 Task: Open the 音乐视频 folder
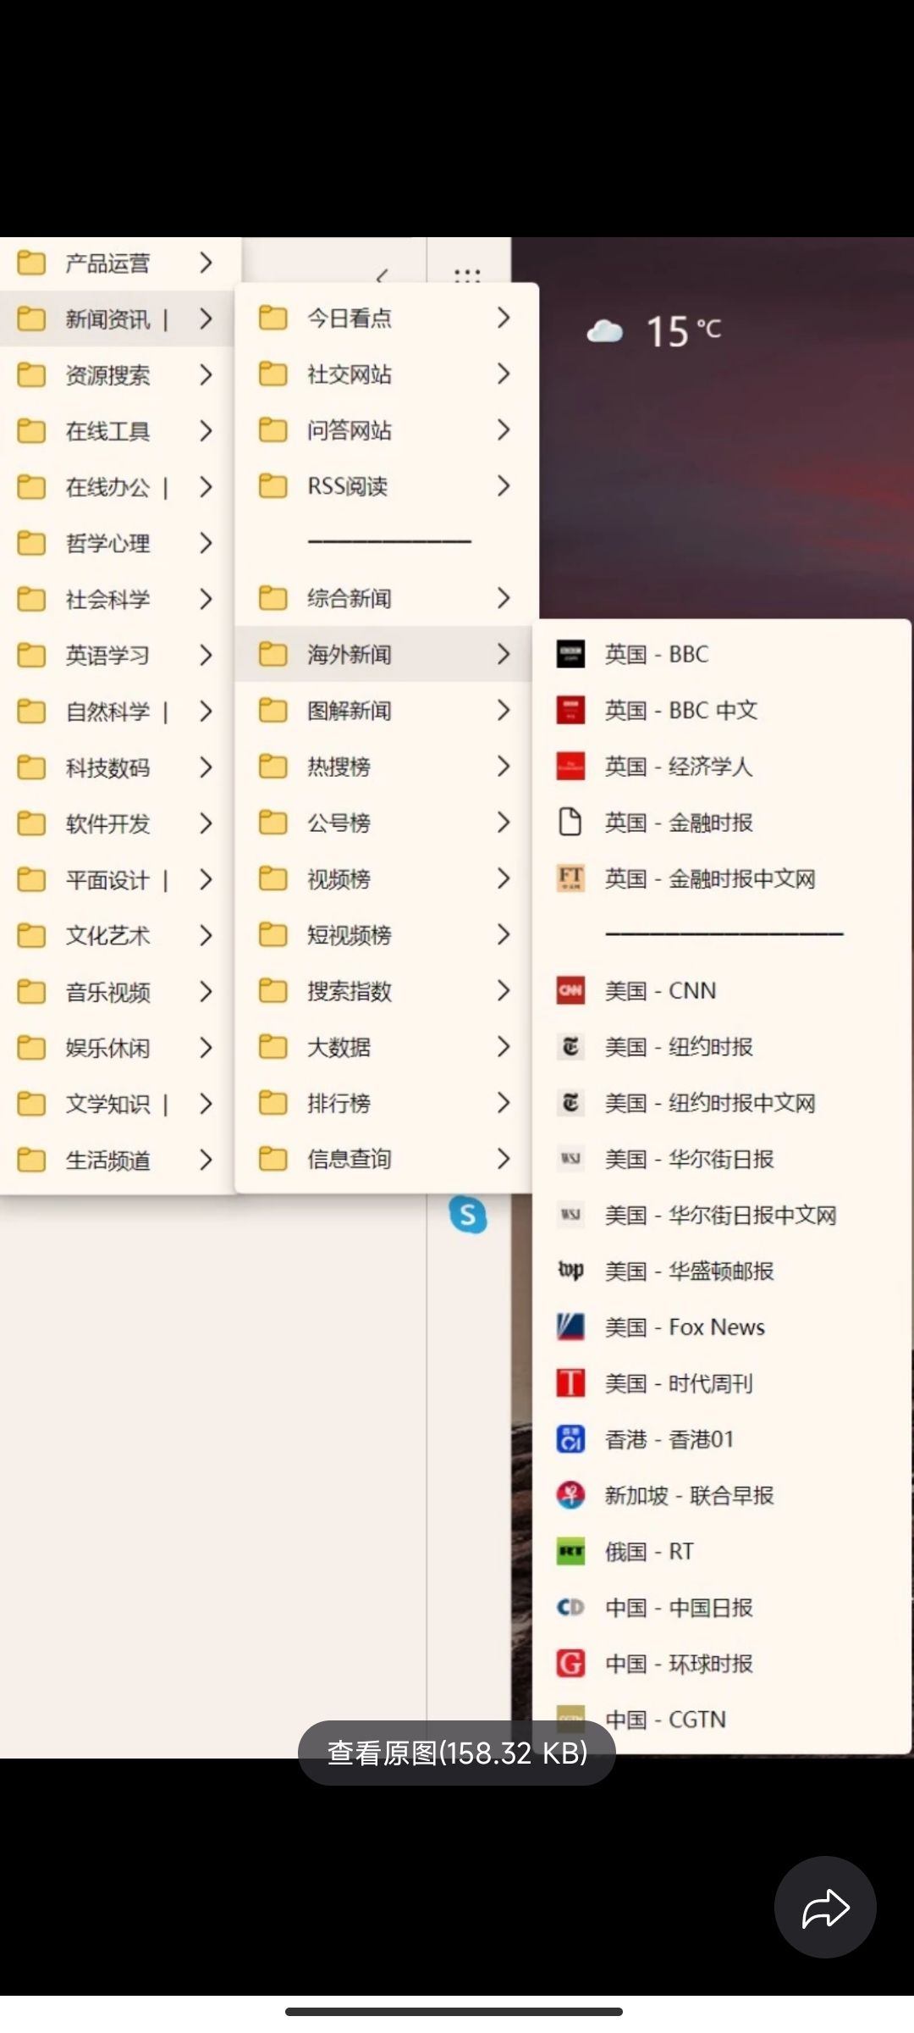(117, 991)
